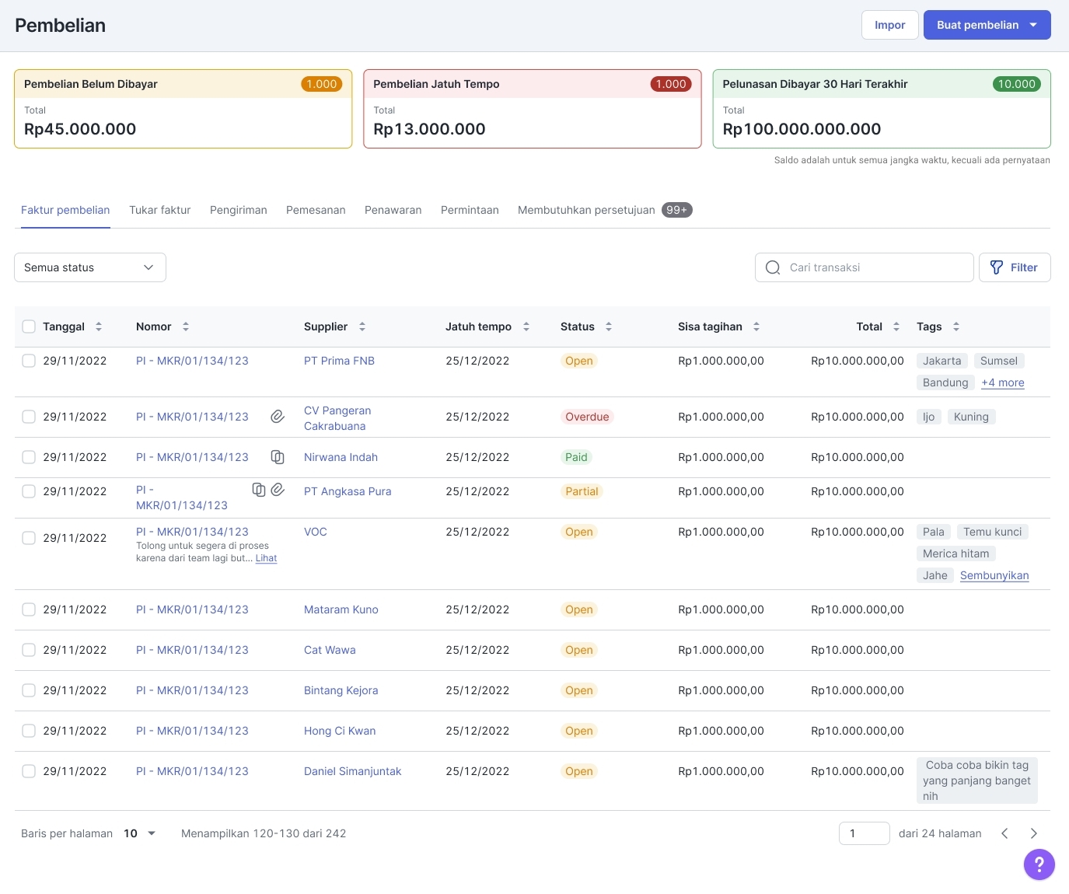Check the row checkbox for PT Prima FNB
This screenshot has width=1069, height=894.
click(29, 361)
